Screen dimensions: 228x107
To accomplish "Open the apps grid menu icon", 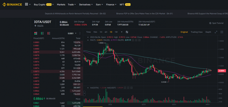I will click(x=26, y=4).
